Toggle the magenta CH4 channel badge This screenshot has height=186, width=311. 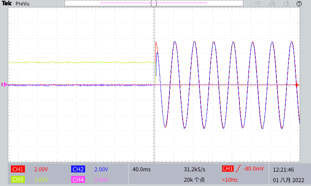click(x=78, y=179)
